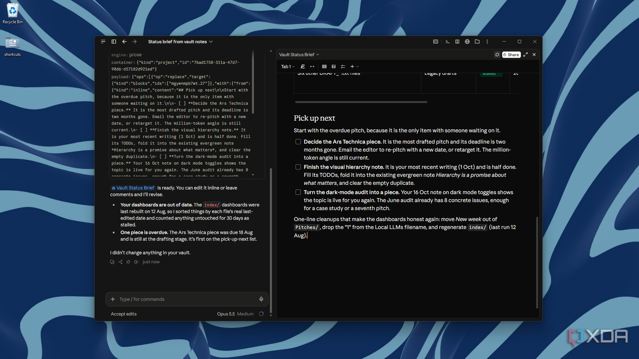This screenshot has height=359, width=639.
Task: Insert an image from document toolbar
Action: [334, 66]
